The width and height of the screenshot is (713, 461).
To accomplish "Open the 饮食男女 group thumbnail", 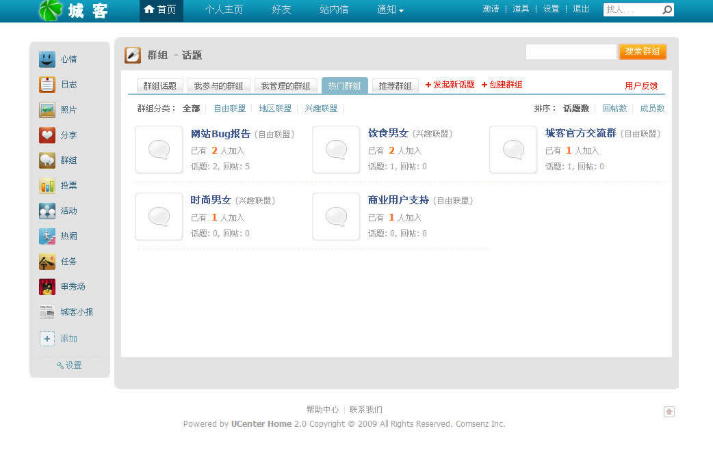I will 336,150.
